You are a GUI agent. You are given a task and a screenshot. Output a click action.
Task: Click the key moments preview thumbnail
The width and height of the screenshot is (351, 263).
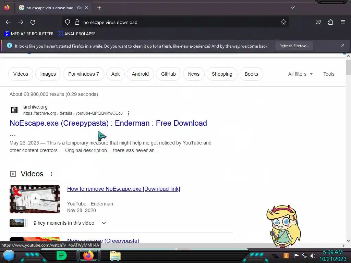pos(17,223)
